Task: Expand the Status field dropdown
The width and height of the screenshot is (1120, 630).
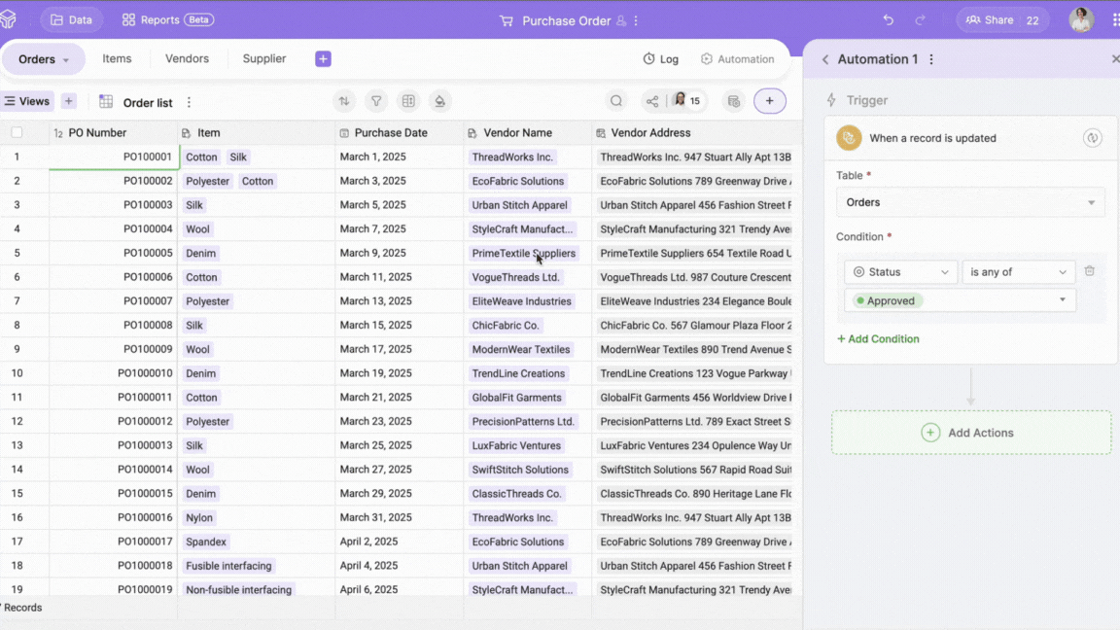Action: click(900, 272)
